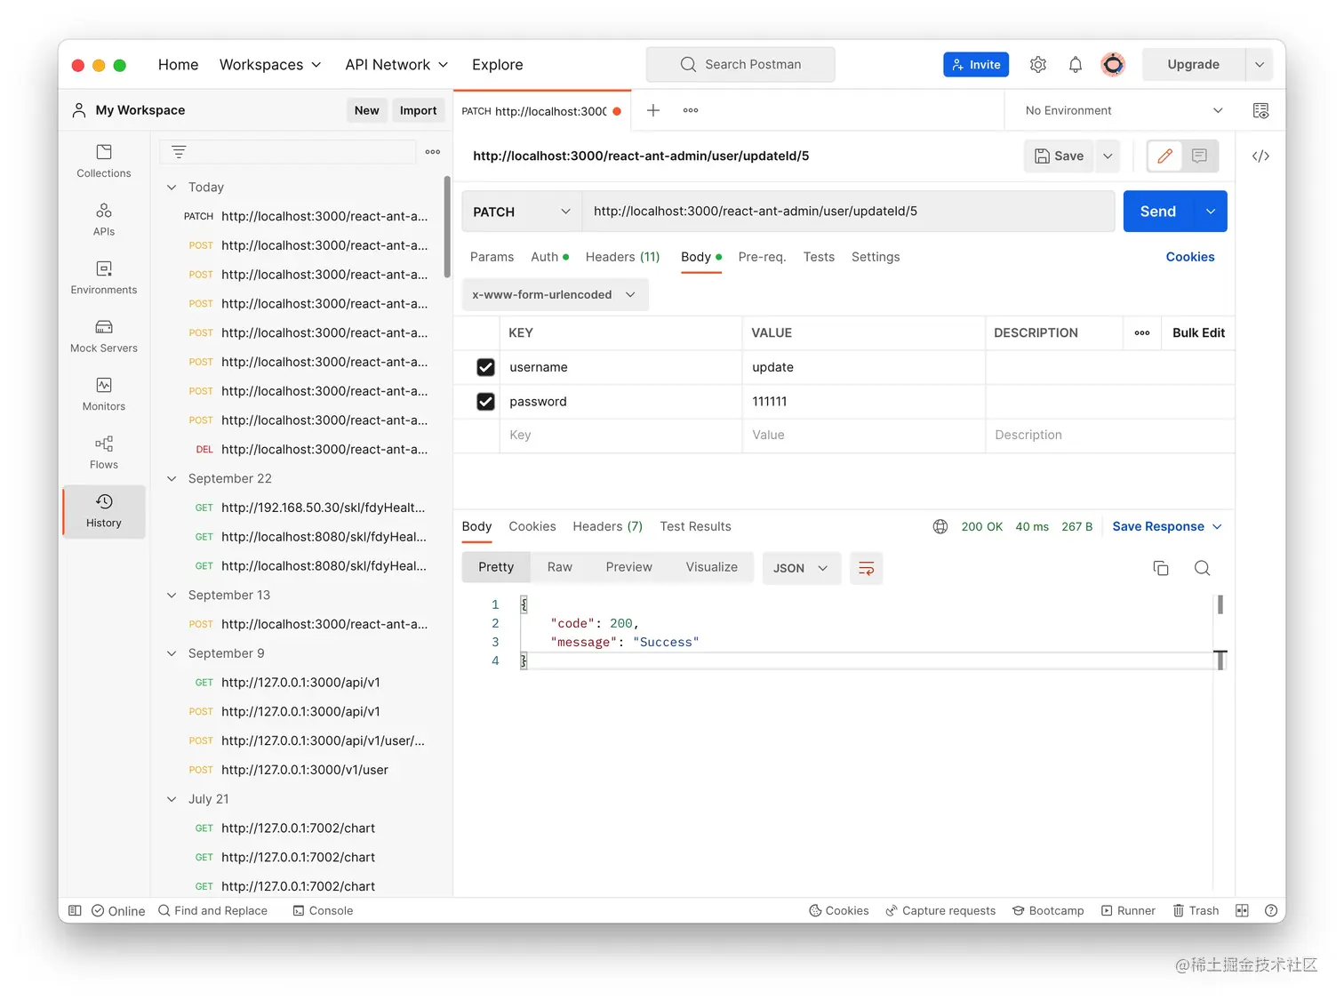Click the blue Send button
1344x1000 pixels.
[x=1158, y=212]
